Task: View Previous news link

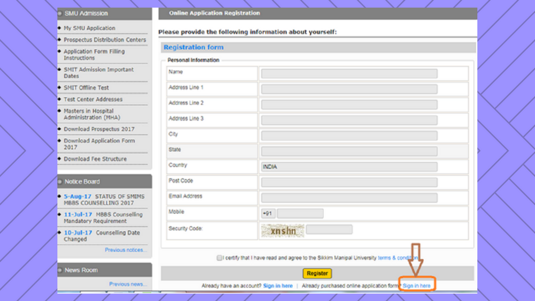Action: (x=128, y=284)
